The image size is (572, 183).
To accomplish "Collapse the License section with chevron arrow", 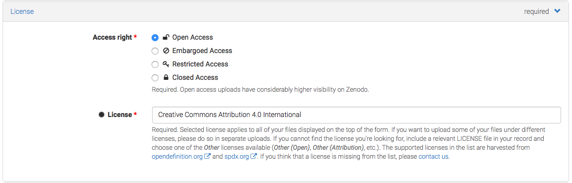I will [x=557, y=11].
